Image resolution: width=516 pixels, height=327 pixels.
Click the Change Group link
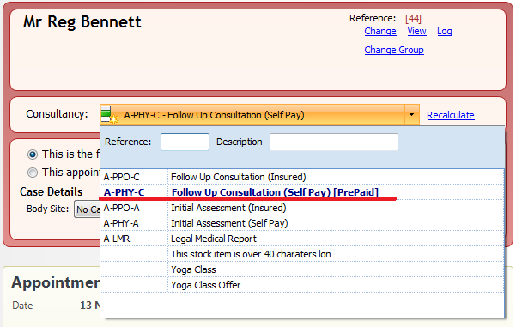coord(394,50)
